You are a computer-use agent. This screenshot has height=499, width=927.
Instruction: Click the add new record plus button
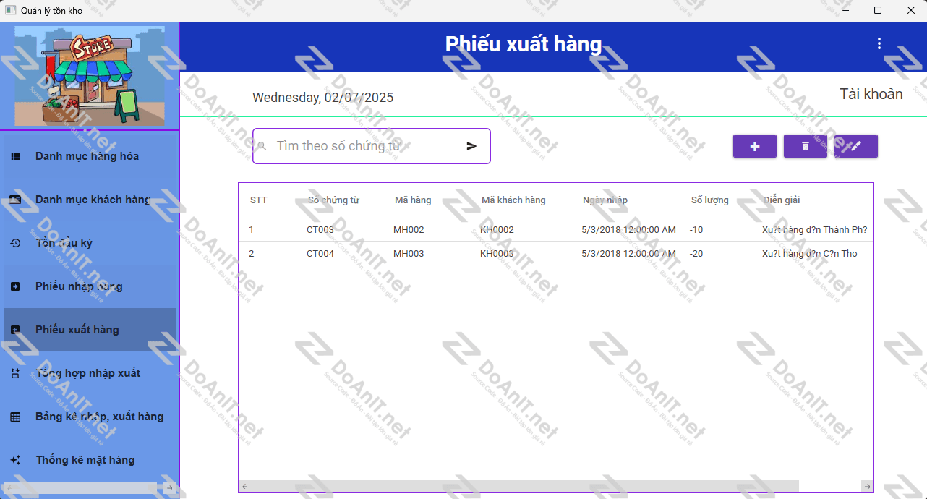pos(755,146)
